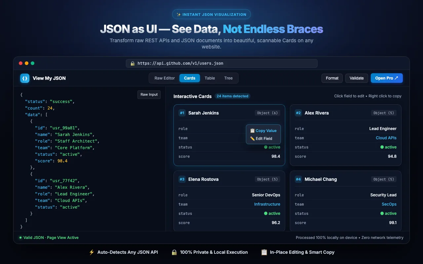Click the Instant JSON Visualization badge
Screen dimensions: 423x264
tap(211, 15)
